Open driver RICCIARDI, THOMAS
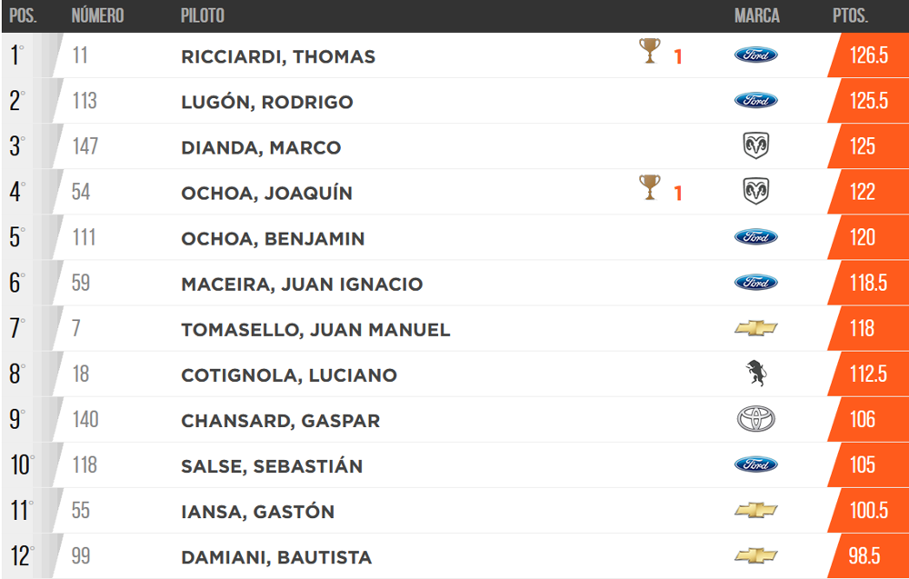The image size is (909, 579). [278, 56]
